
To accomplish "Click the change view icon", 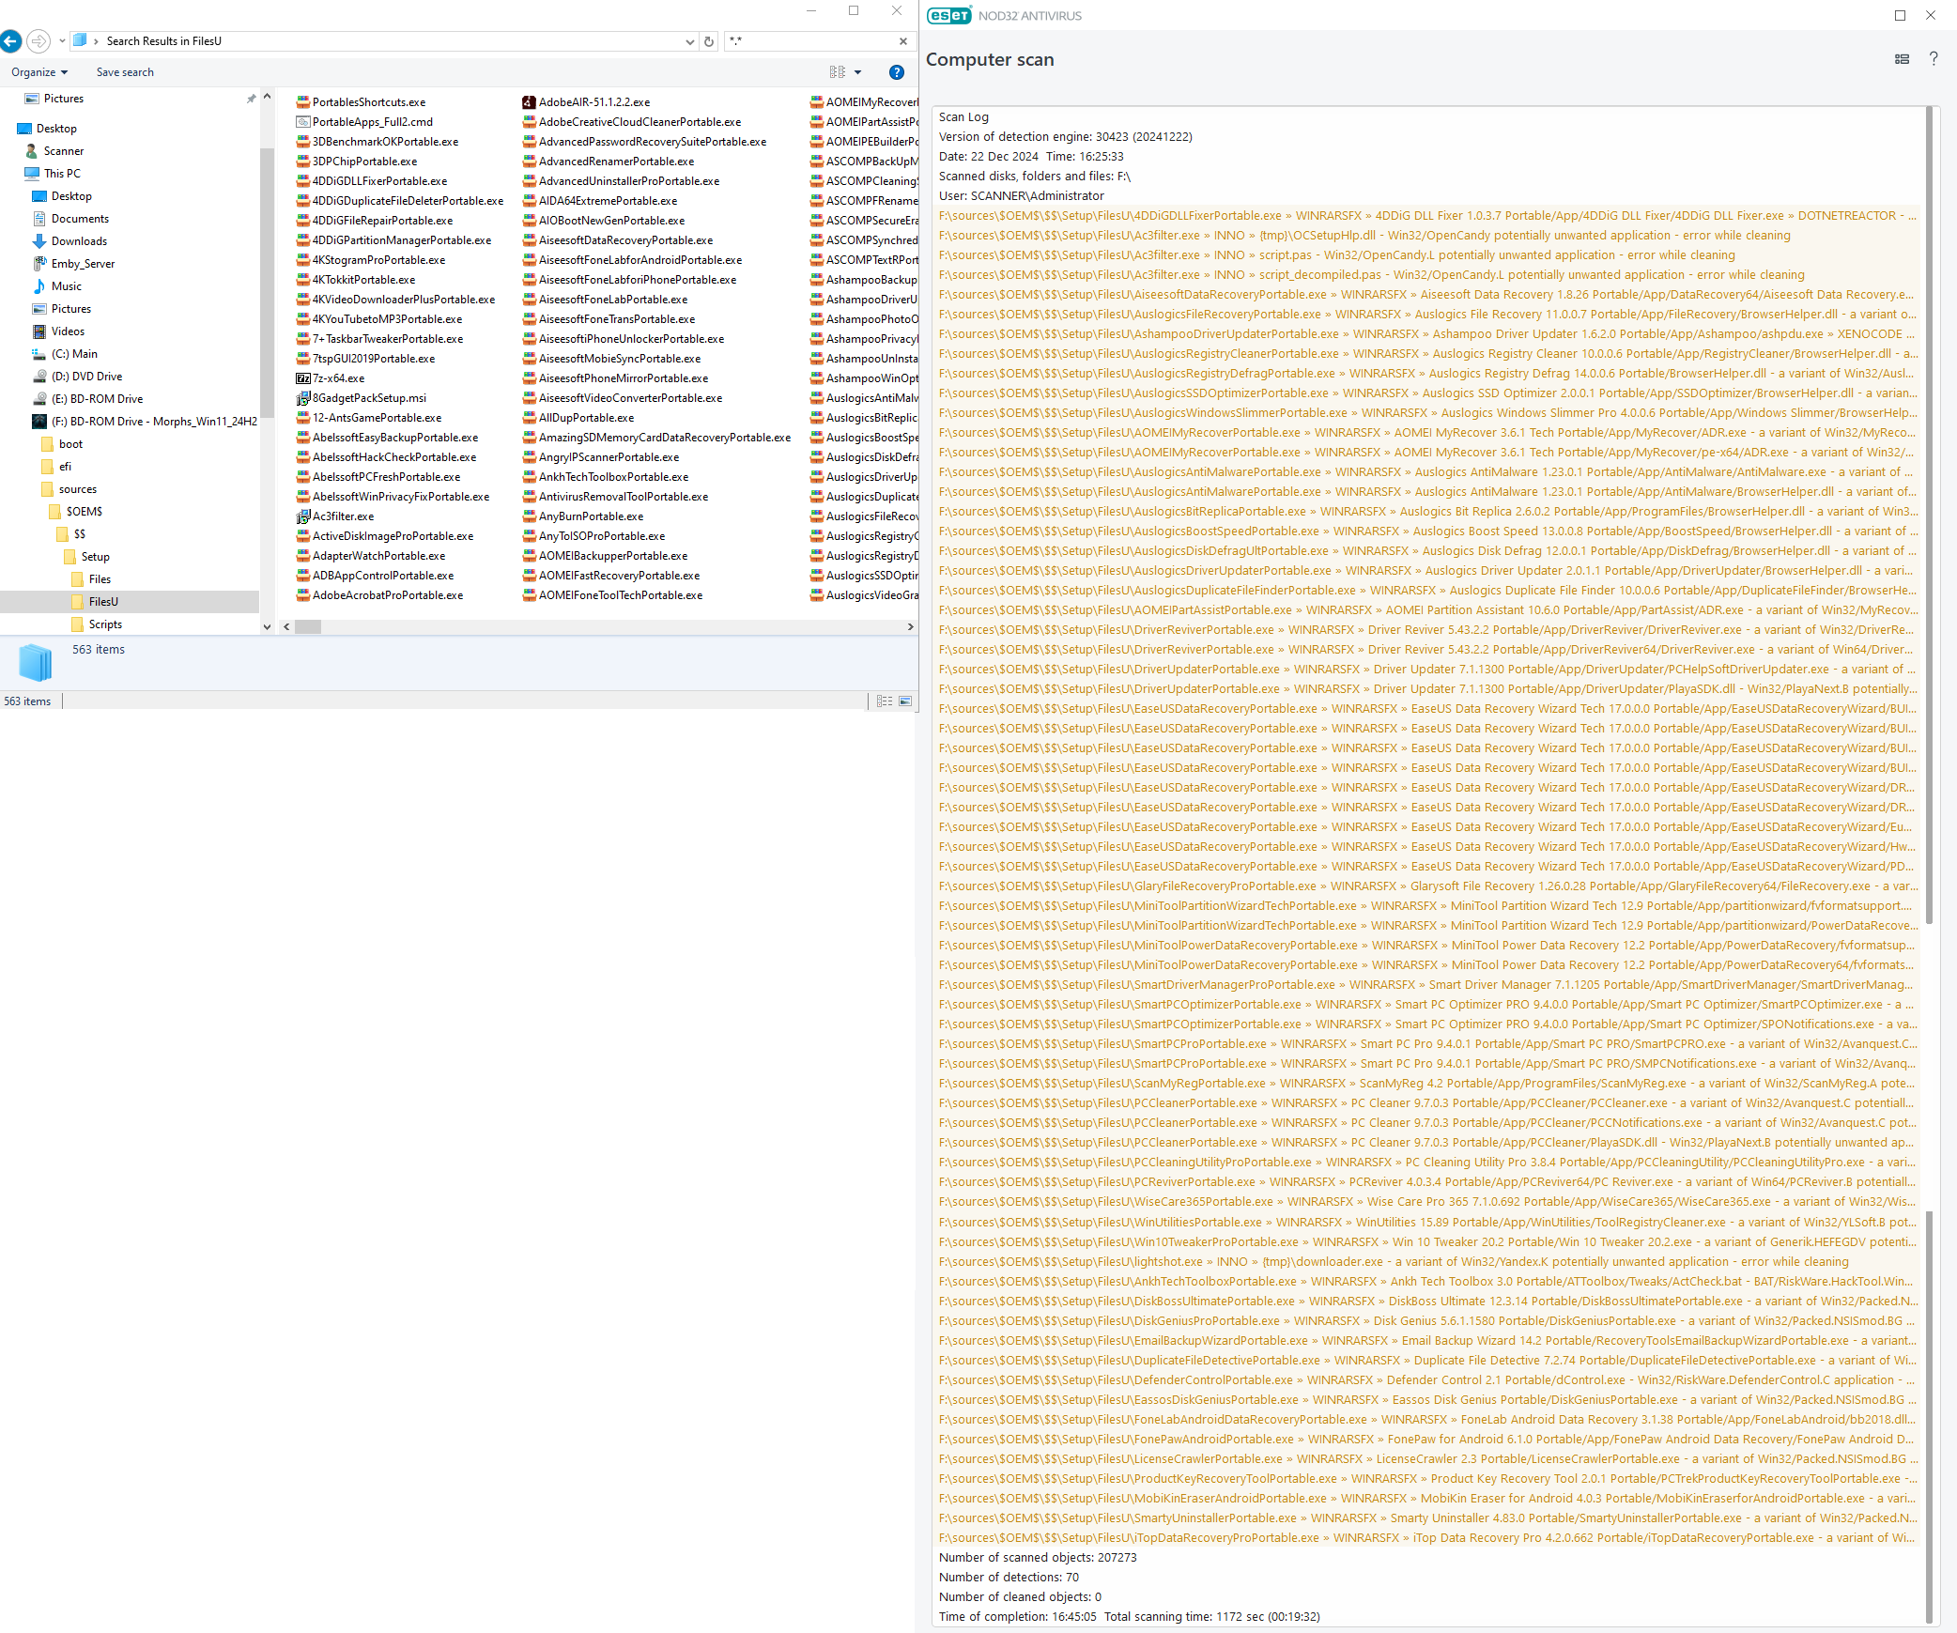I will [x=838, y=72].
